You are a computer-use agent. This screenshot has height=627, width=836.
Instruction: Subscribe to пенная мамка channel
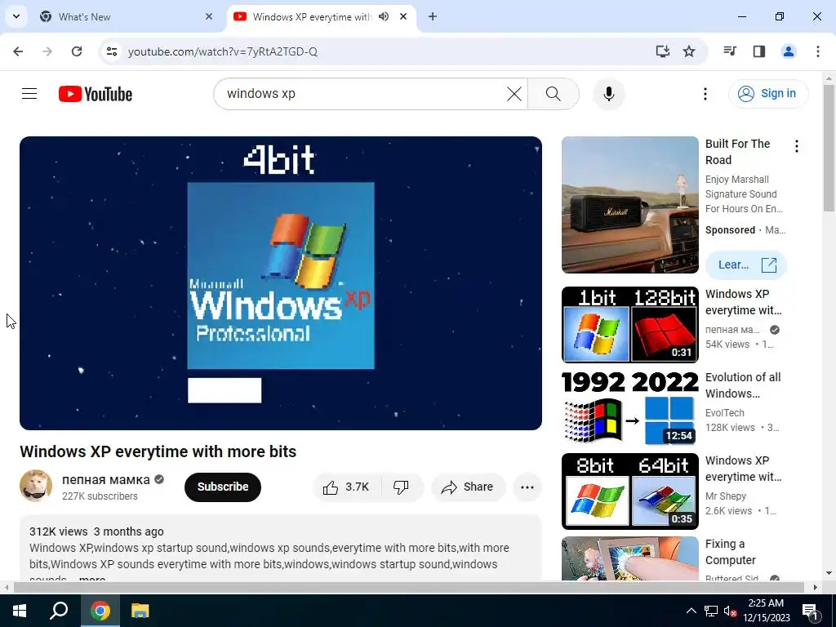point(223,487)
